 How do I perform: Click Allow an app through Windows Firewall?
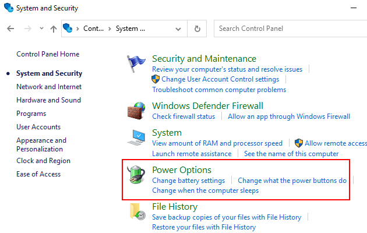(x=289, y=116)
